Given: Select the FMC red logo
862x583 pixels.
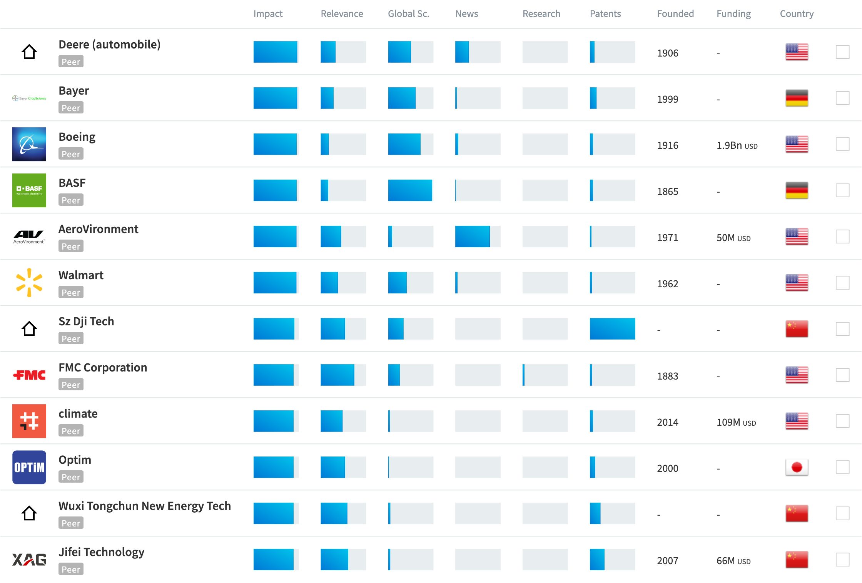Looking at the screenshot, I should tap(29, 375).
